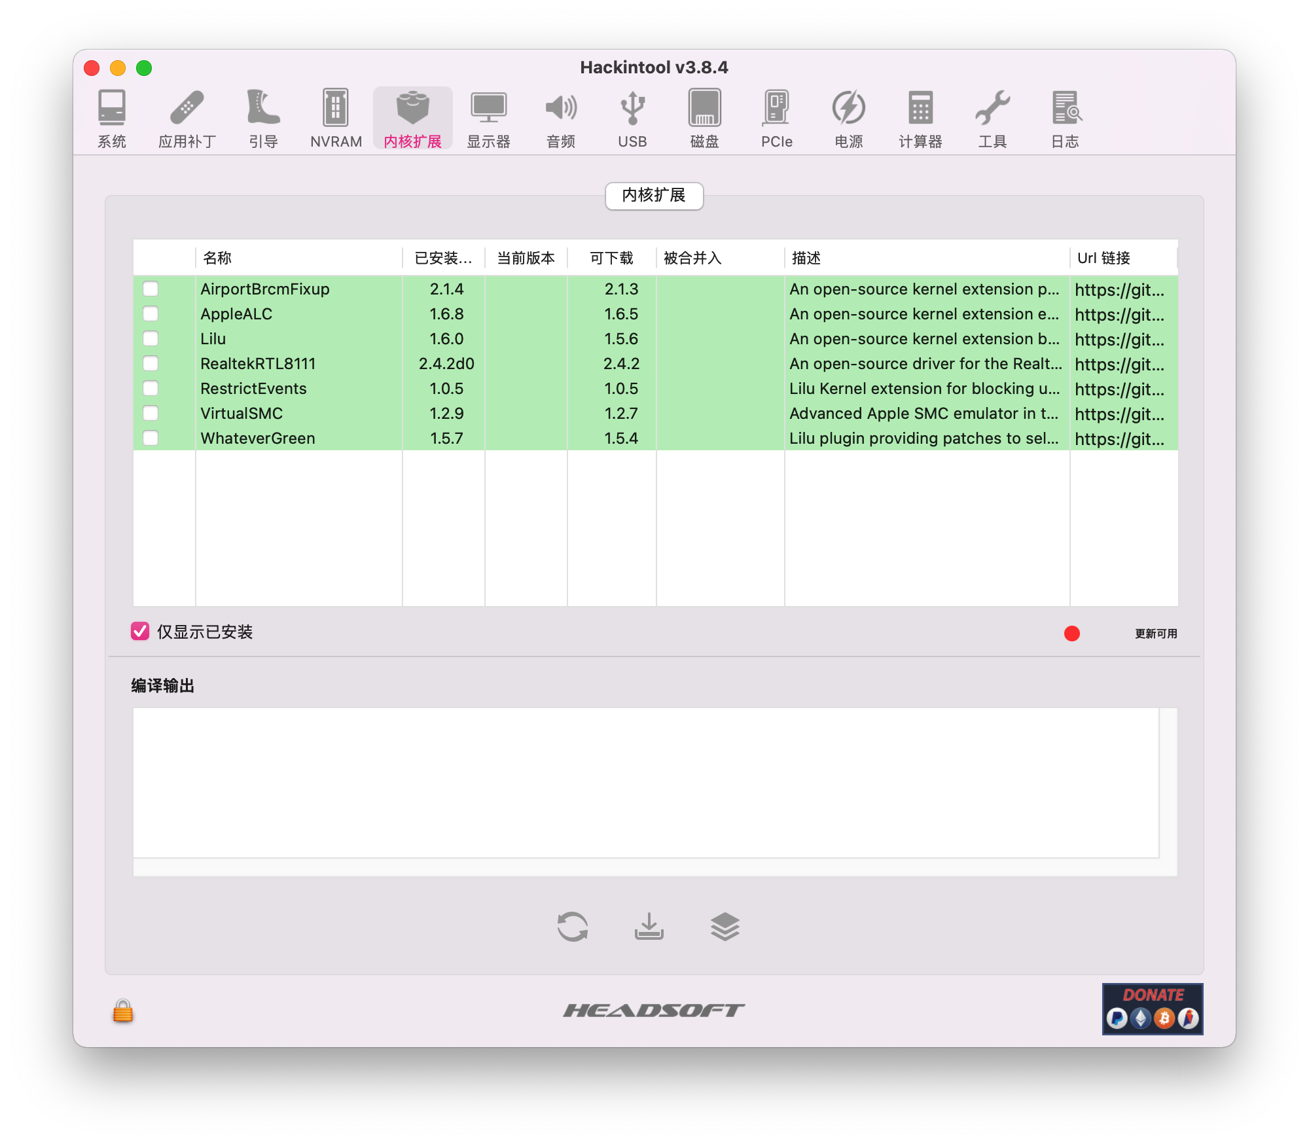This screenshot has width=1309, height=1144.
Task: Click the layers install kexts icon
Action: click(x=725, y=927)
